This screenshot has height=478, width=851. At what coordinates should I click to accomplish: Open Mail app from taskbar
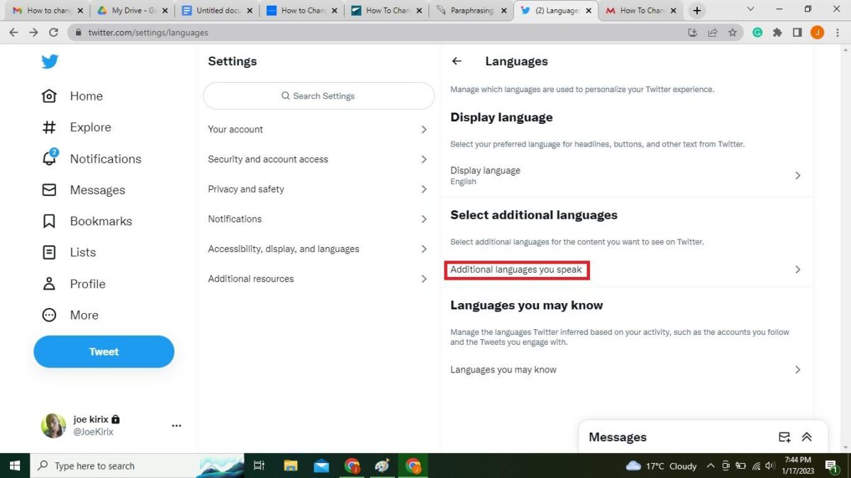pos(321,465)
